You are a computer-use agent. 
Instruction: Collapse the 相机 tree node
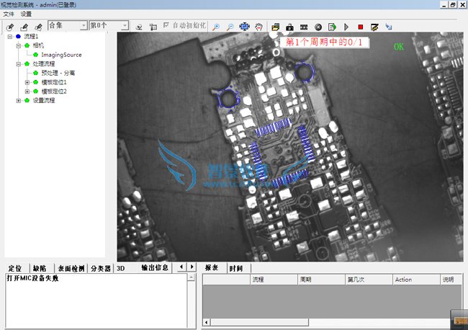point(18,45)
